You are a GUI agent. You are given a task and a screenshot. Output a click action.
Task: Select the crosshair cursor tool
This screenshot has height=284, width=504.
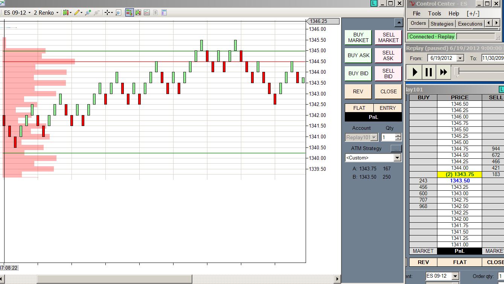point(108,12)
